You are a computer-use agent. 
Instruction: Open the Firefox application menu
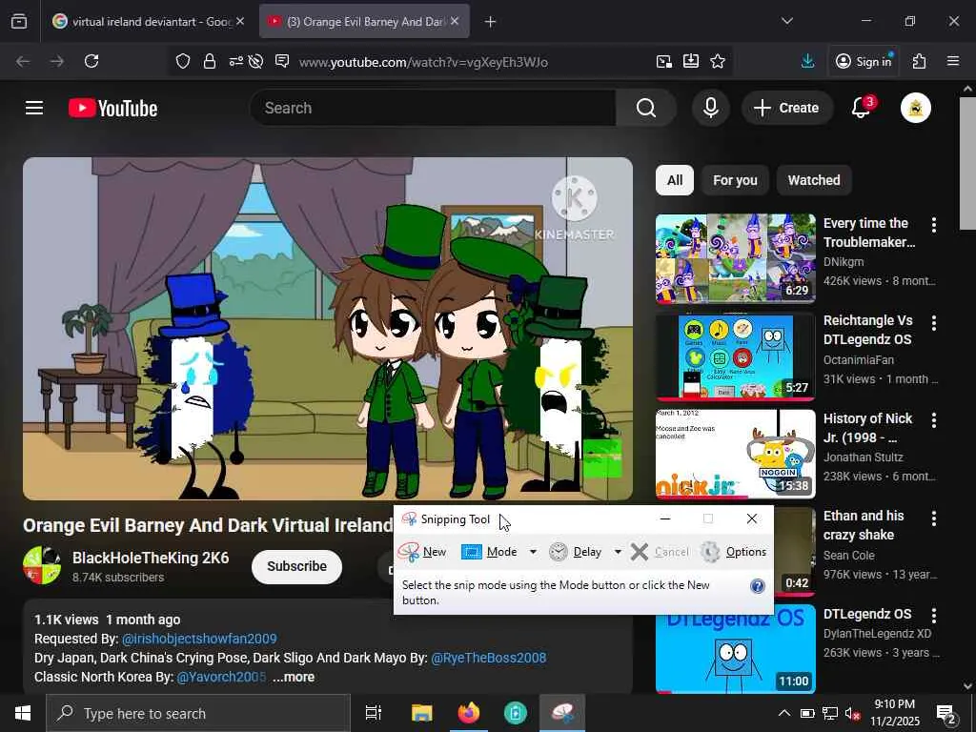(953, 61)
